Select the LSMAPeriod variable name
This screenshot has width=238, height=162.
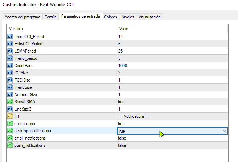tap(25, 51)
